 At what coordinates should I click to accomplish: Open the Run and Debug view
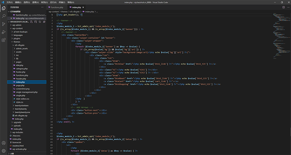(x=4, y=32)
